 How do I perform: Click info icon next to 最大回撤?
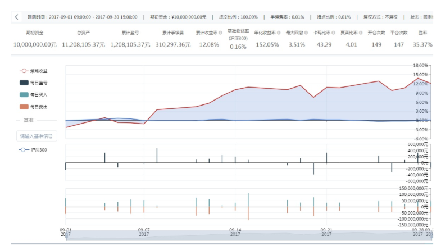coord(307,33)
